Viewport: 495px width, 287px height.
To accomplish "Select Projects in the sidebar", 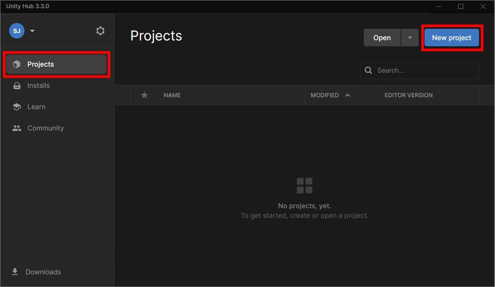I will click(56, 65).
